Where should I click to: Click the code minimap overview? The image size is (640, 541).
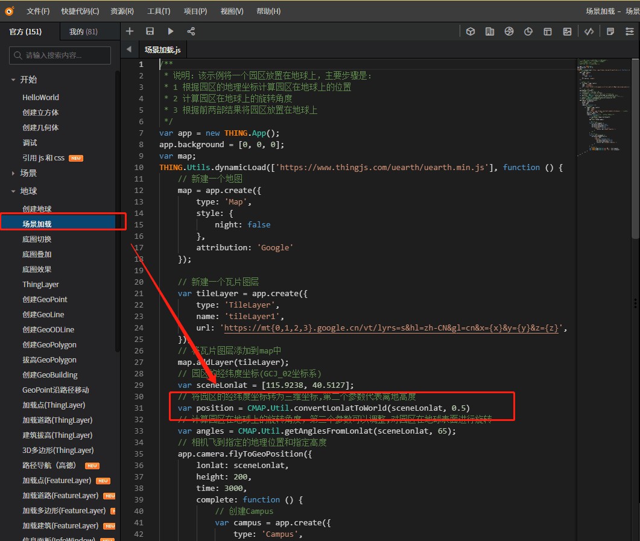pos(603,108)
